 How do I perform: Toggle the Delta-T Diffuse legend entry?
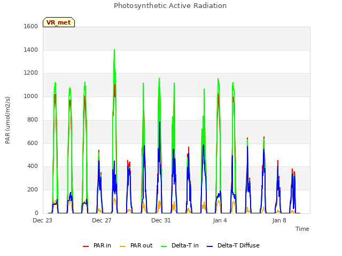(x=233, y=245)
